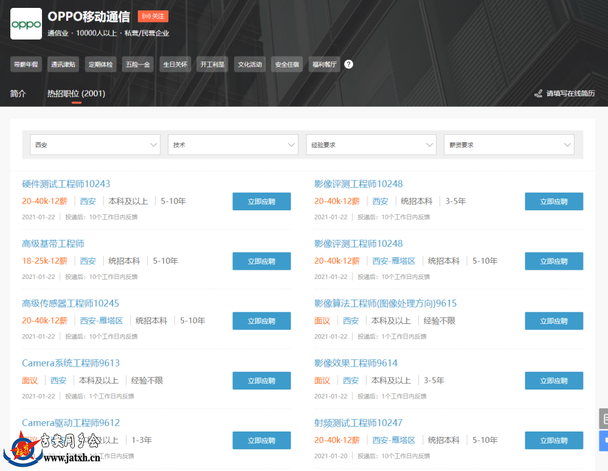This screenshot has height=471, width=608.
Task: Click the OPPO company logo
Action: click(x=26, y=24)
